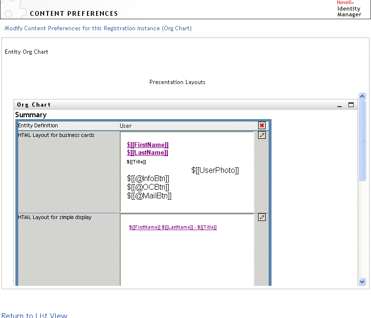This screenshot has height=318, width=371.
Task: Click the simple display name-title link
Action: (x=173, y=227)
